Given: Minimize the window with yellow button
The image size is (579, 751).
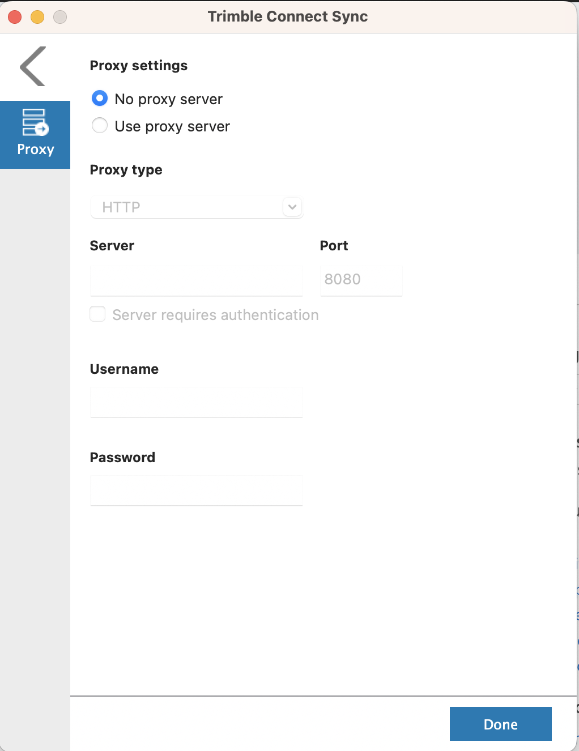Looking at the screenshot, I should [x=37, y=17].
